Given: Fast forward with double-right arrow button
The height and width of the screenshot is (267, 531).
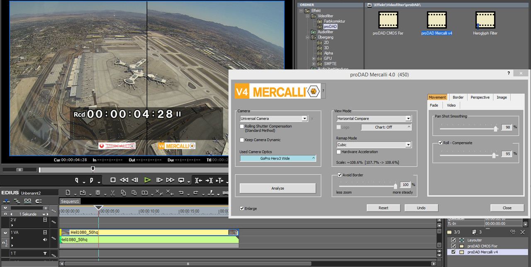Looking at the screenshot, I should tap(170, 180).
